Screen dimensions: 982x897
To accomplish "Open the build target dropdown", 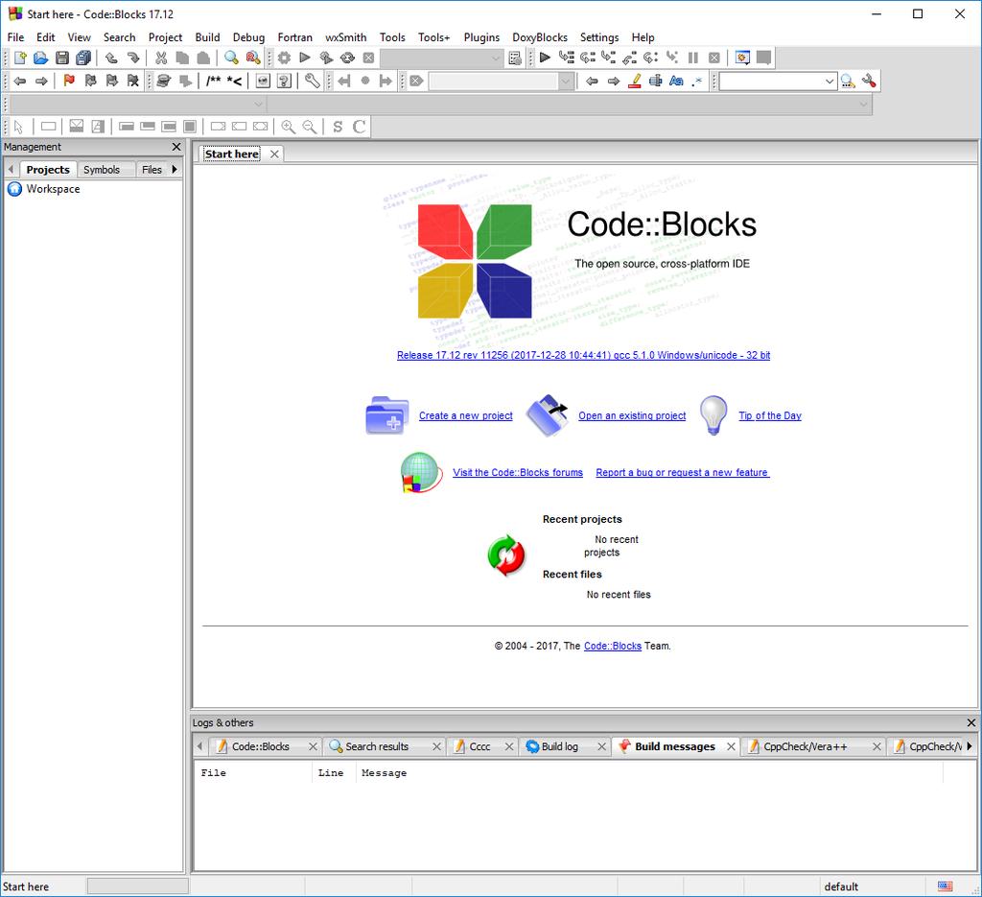I will 441,59.
